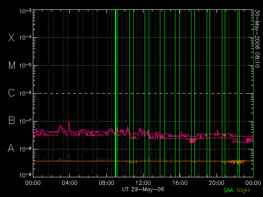Click the pink flux spike near 04:00
Image resolution: width=263 pixels, height=197 pixels.
[69, 126]
